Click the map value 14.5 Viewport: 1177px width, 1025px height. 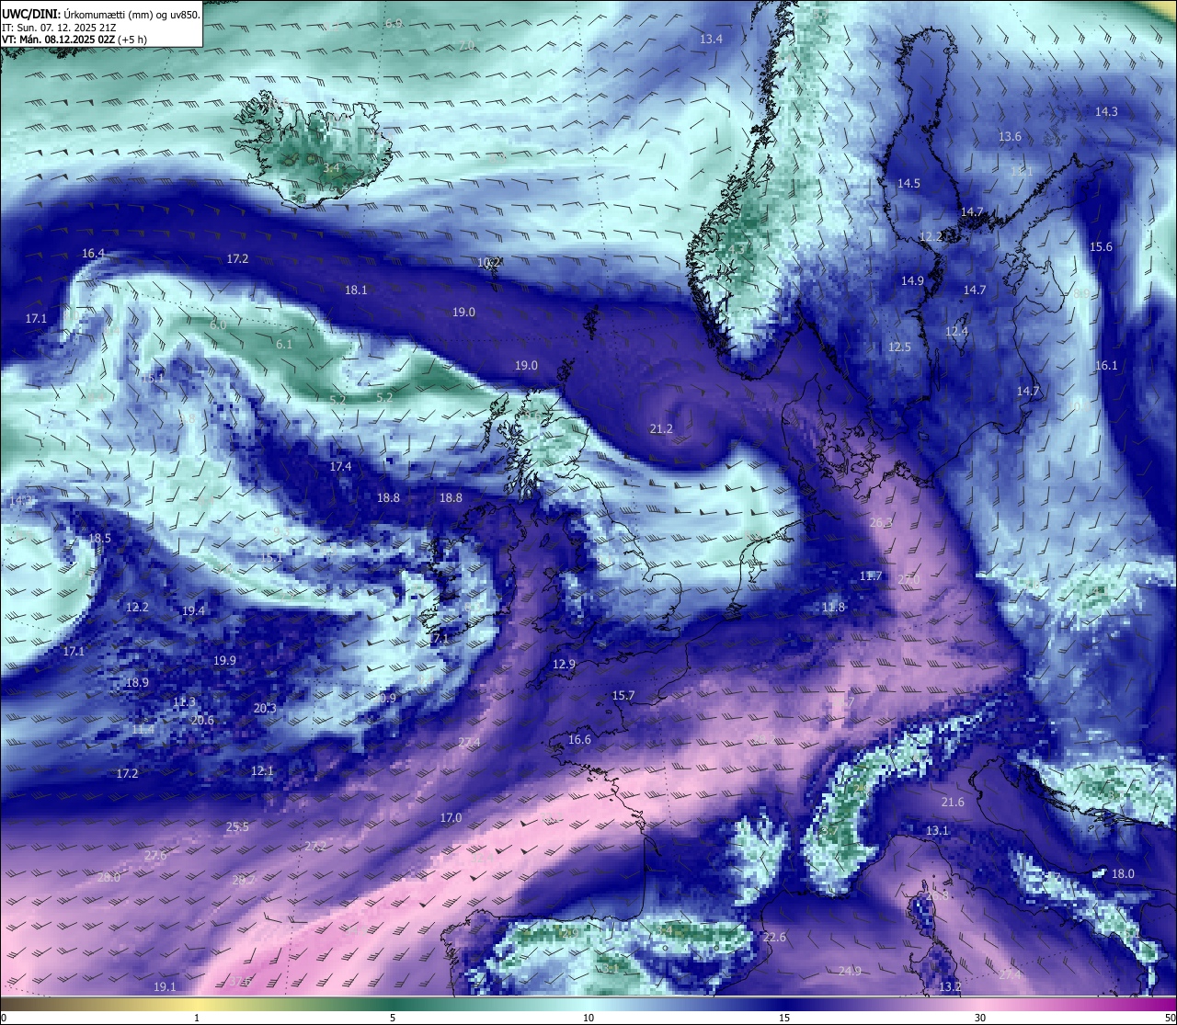click(908, 184)
